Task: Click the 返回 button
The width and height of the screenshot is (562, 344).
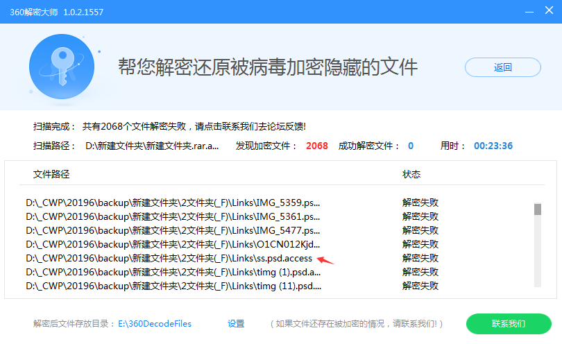Action: pyautogui.click(x=502, y=67)
